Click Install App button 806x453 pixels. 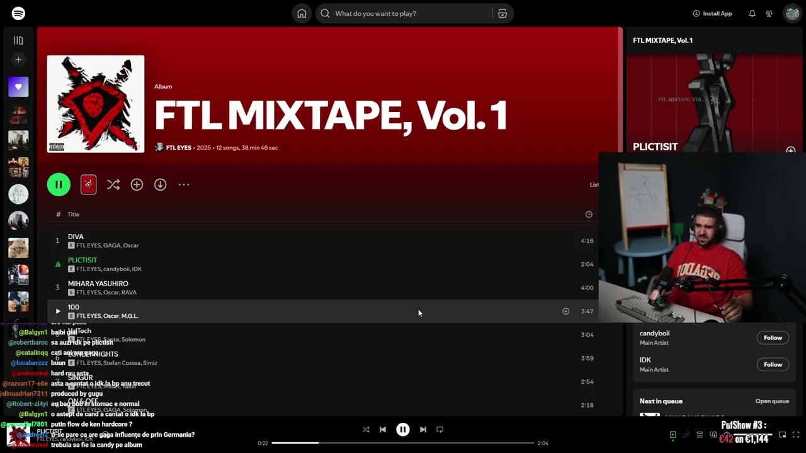pos(712,13)
